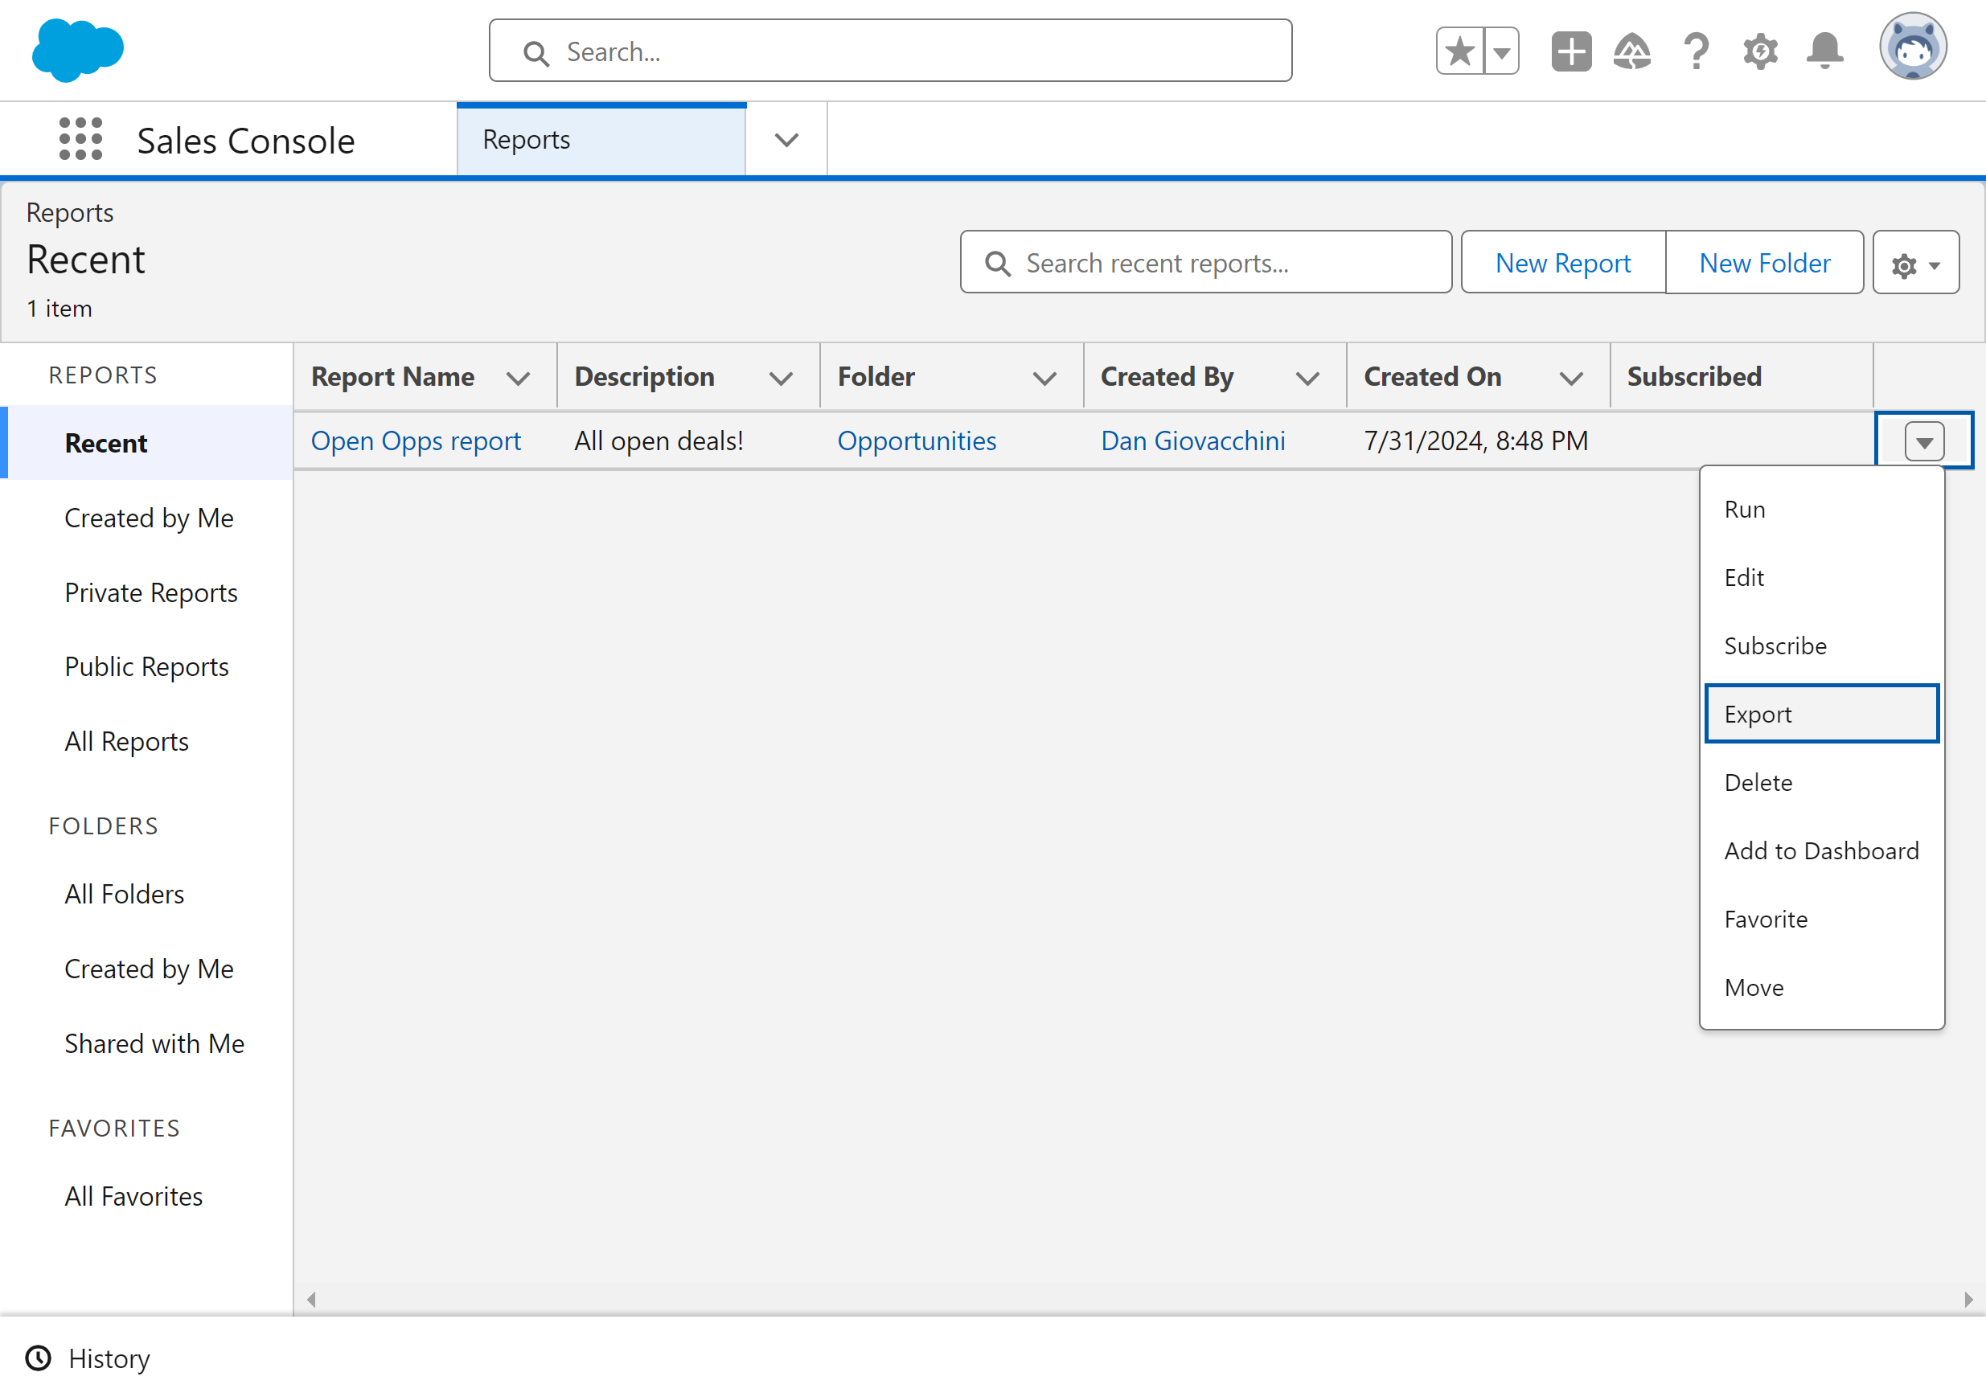Select Created by Me under Reports
This screenshot has width=1986, height=1397.
pyautogui.click(x=149, y=518)
